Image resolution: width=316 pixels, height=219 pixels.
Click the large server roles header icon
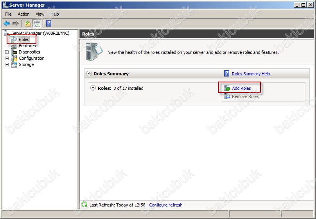point(94,52)
